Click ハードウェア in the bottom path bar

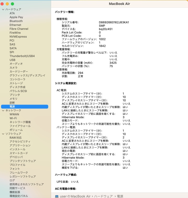coord(103,196)
